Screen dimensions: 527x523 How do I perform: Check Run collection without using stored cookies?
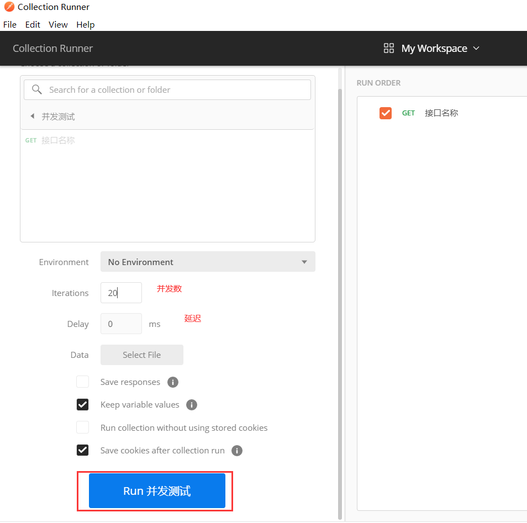pos(82,427)
